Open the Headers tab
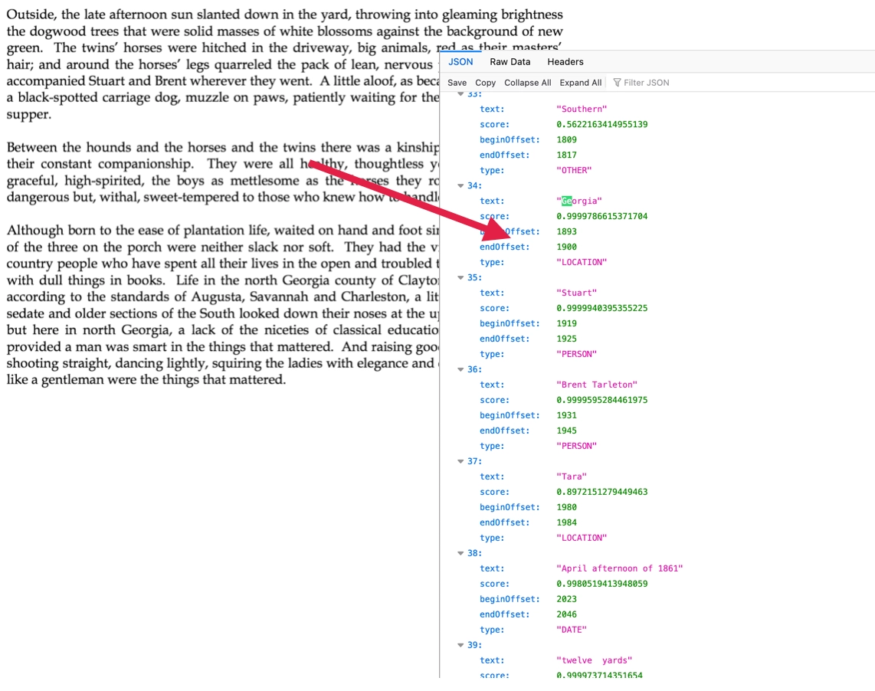 click(x=565, y=62)
